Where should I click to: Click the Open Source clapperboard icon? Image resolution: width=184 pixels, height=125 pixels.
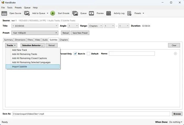4,13
